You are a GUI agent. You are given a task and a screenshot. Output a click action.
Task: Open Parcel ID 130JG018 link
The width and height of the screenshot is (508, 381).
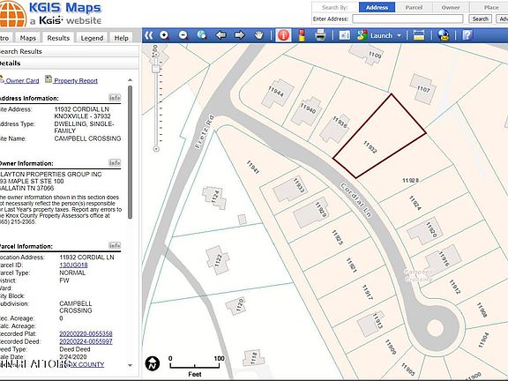(x=73, y=265)
